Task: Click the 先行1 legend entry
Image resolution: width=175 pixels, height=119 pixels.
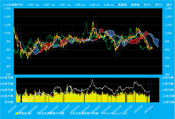Action: [146, 5]
